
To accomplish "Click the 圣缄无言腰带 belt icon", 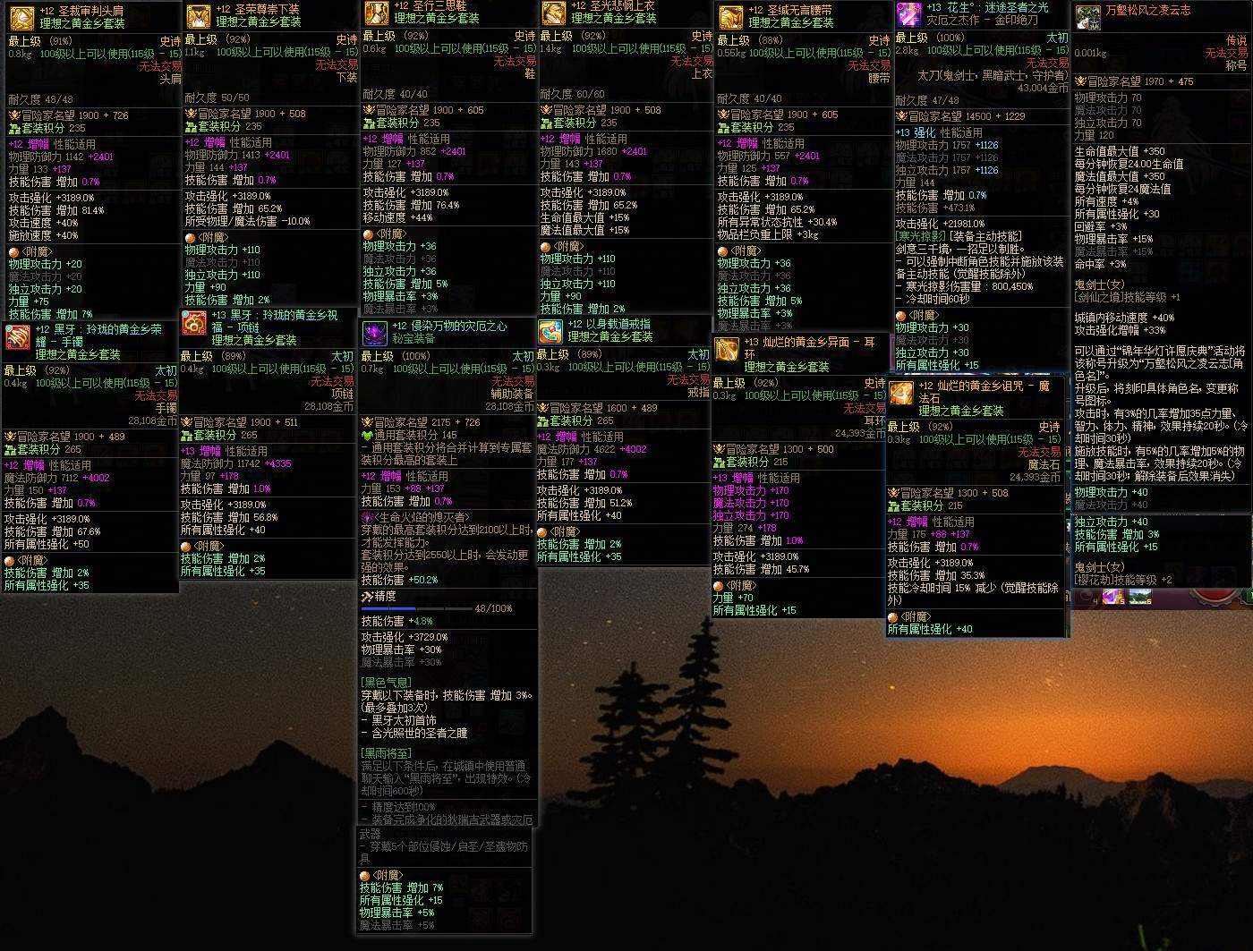I will click(x=730, y=19).
